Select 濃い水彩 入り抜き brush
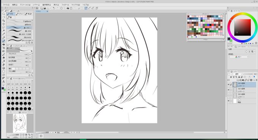Screen dimensions: 258x140 click(19, 34)
